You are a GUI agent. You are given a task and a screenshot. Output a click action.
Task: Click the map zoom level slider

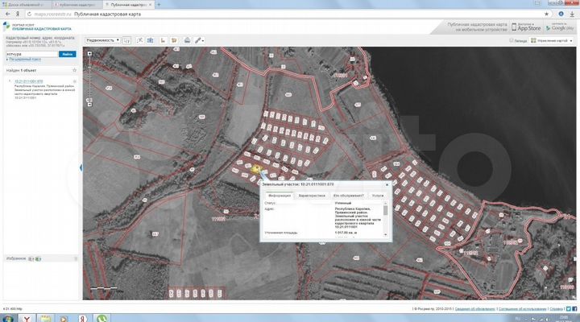[90, 80]
